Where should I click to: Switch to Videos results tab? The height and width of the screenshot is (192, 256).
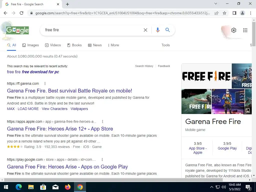pos(53,45)
